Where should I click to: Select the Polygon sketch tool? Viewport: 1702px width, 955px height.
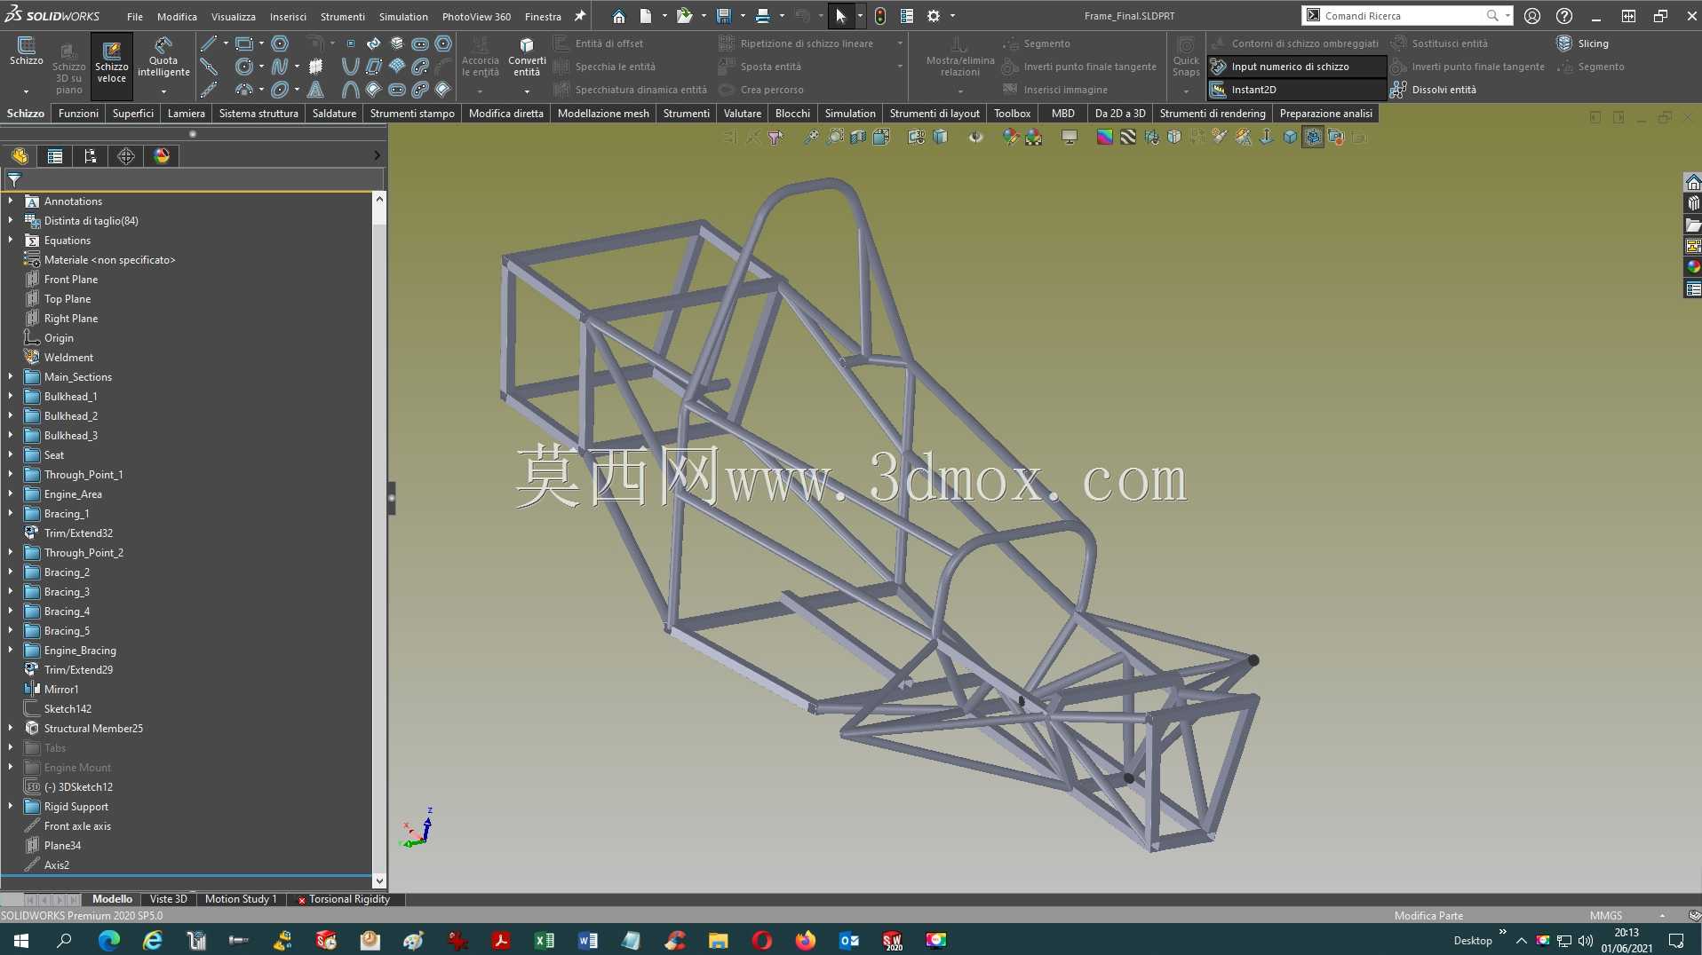click(x=280, y=43)
